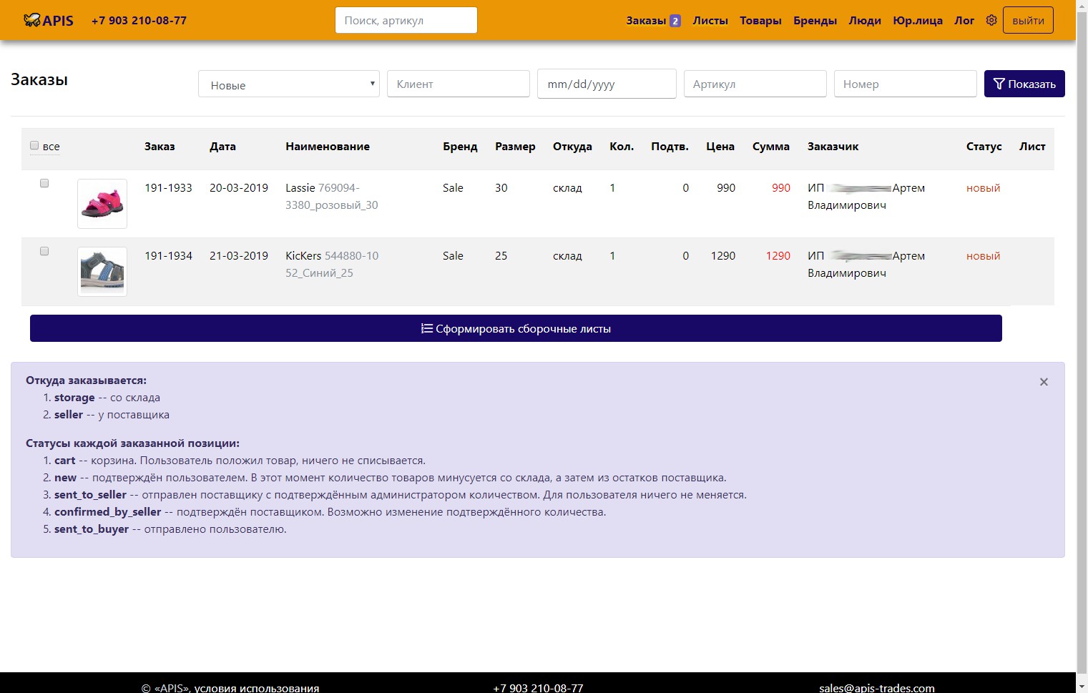
Task: Focus the Номер filter field
Action: tap(906, 84)
